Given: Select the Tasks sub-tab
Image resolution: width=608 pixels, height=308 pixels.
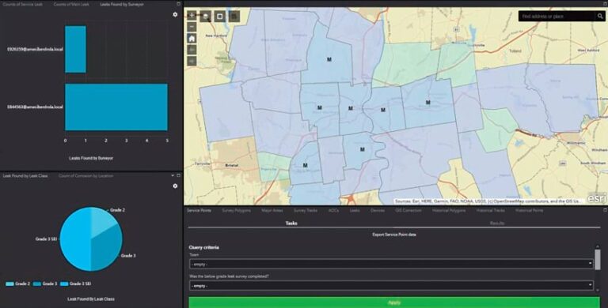Looking at the screenshot, I should (291, 223).
